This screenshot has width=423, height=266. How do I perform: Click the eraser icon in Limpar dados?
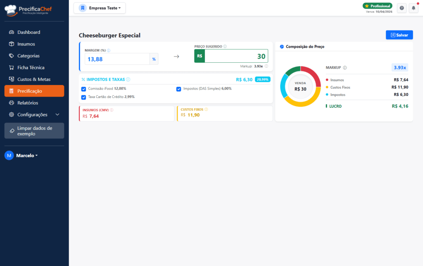pyautogui.click(x=12, y=131)
